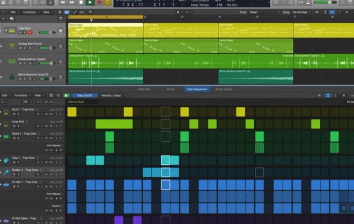Solo the Clap 1 - Trap Door row
The height and width of the screenshot is (224, 354).
pyautogui.click(x=18, y=162)
